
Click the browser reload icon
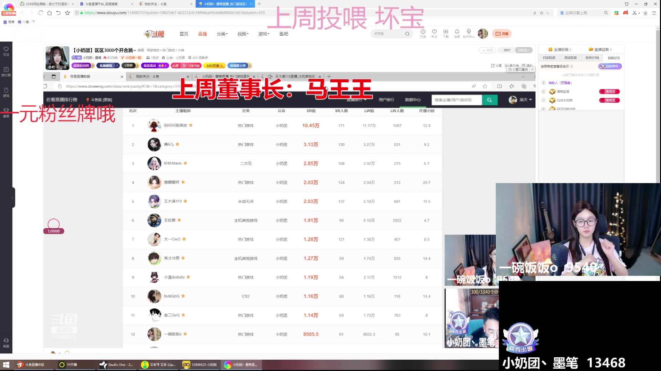[x=41, y=13]
